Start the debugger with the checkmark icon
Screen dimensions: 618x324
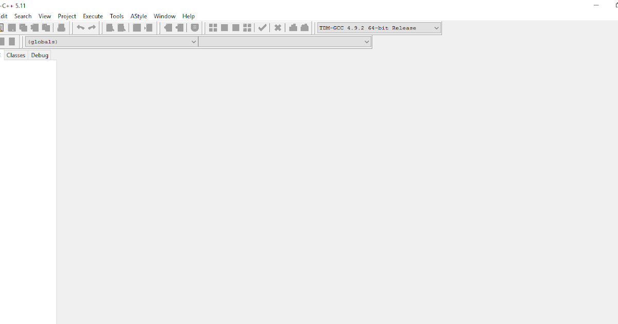tap(262, 28)
